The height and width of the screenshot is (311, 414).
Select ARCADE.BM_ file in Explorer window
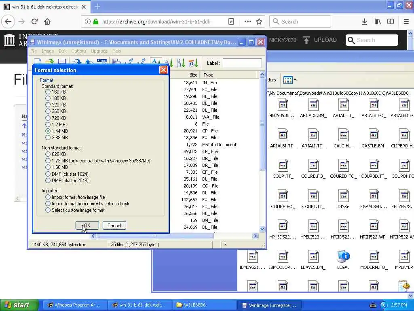coord(313,108)
